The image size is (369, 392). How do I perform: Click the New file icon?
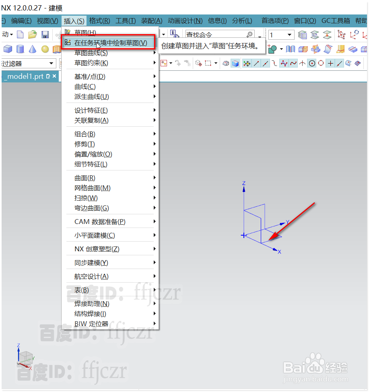coord(20,35)
